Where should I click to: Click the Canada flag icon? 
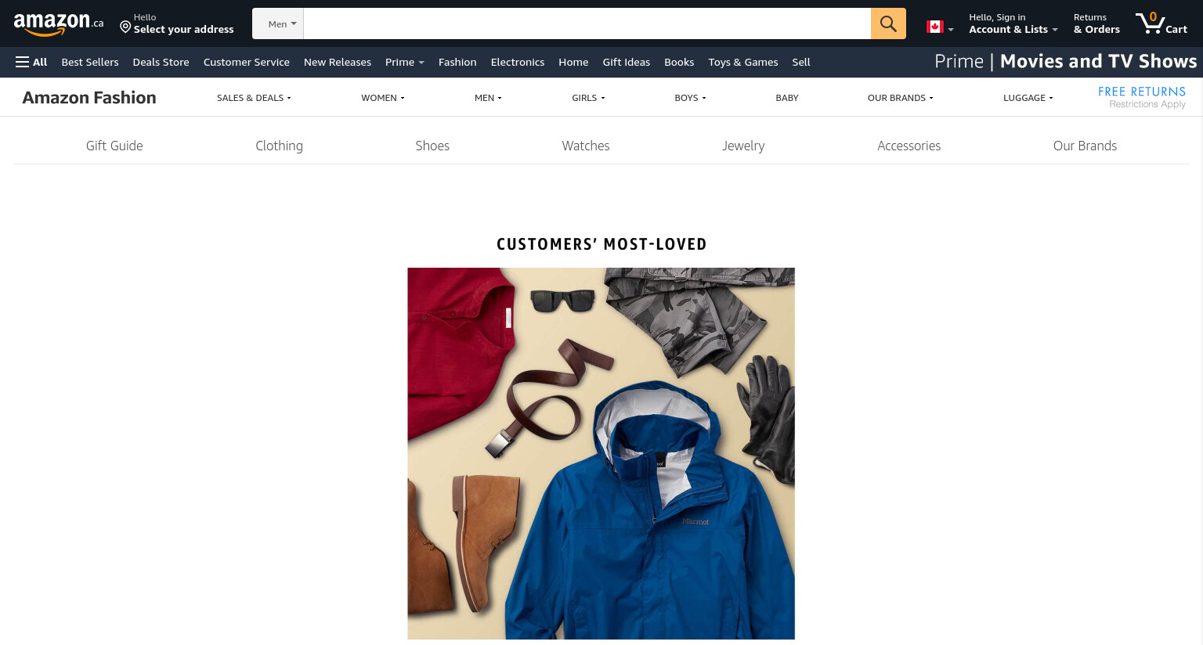click(934, 27)
